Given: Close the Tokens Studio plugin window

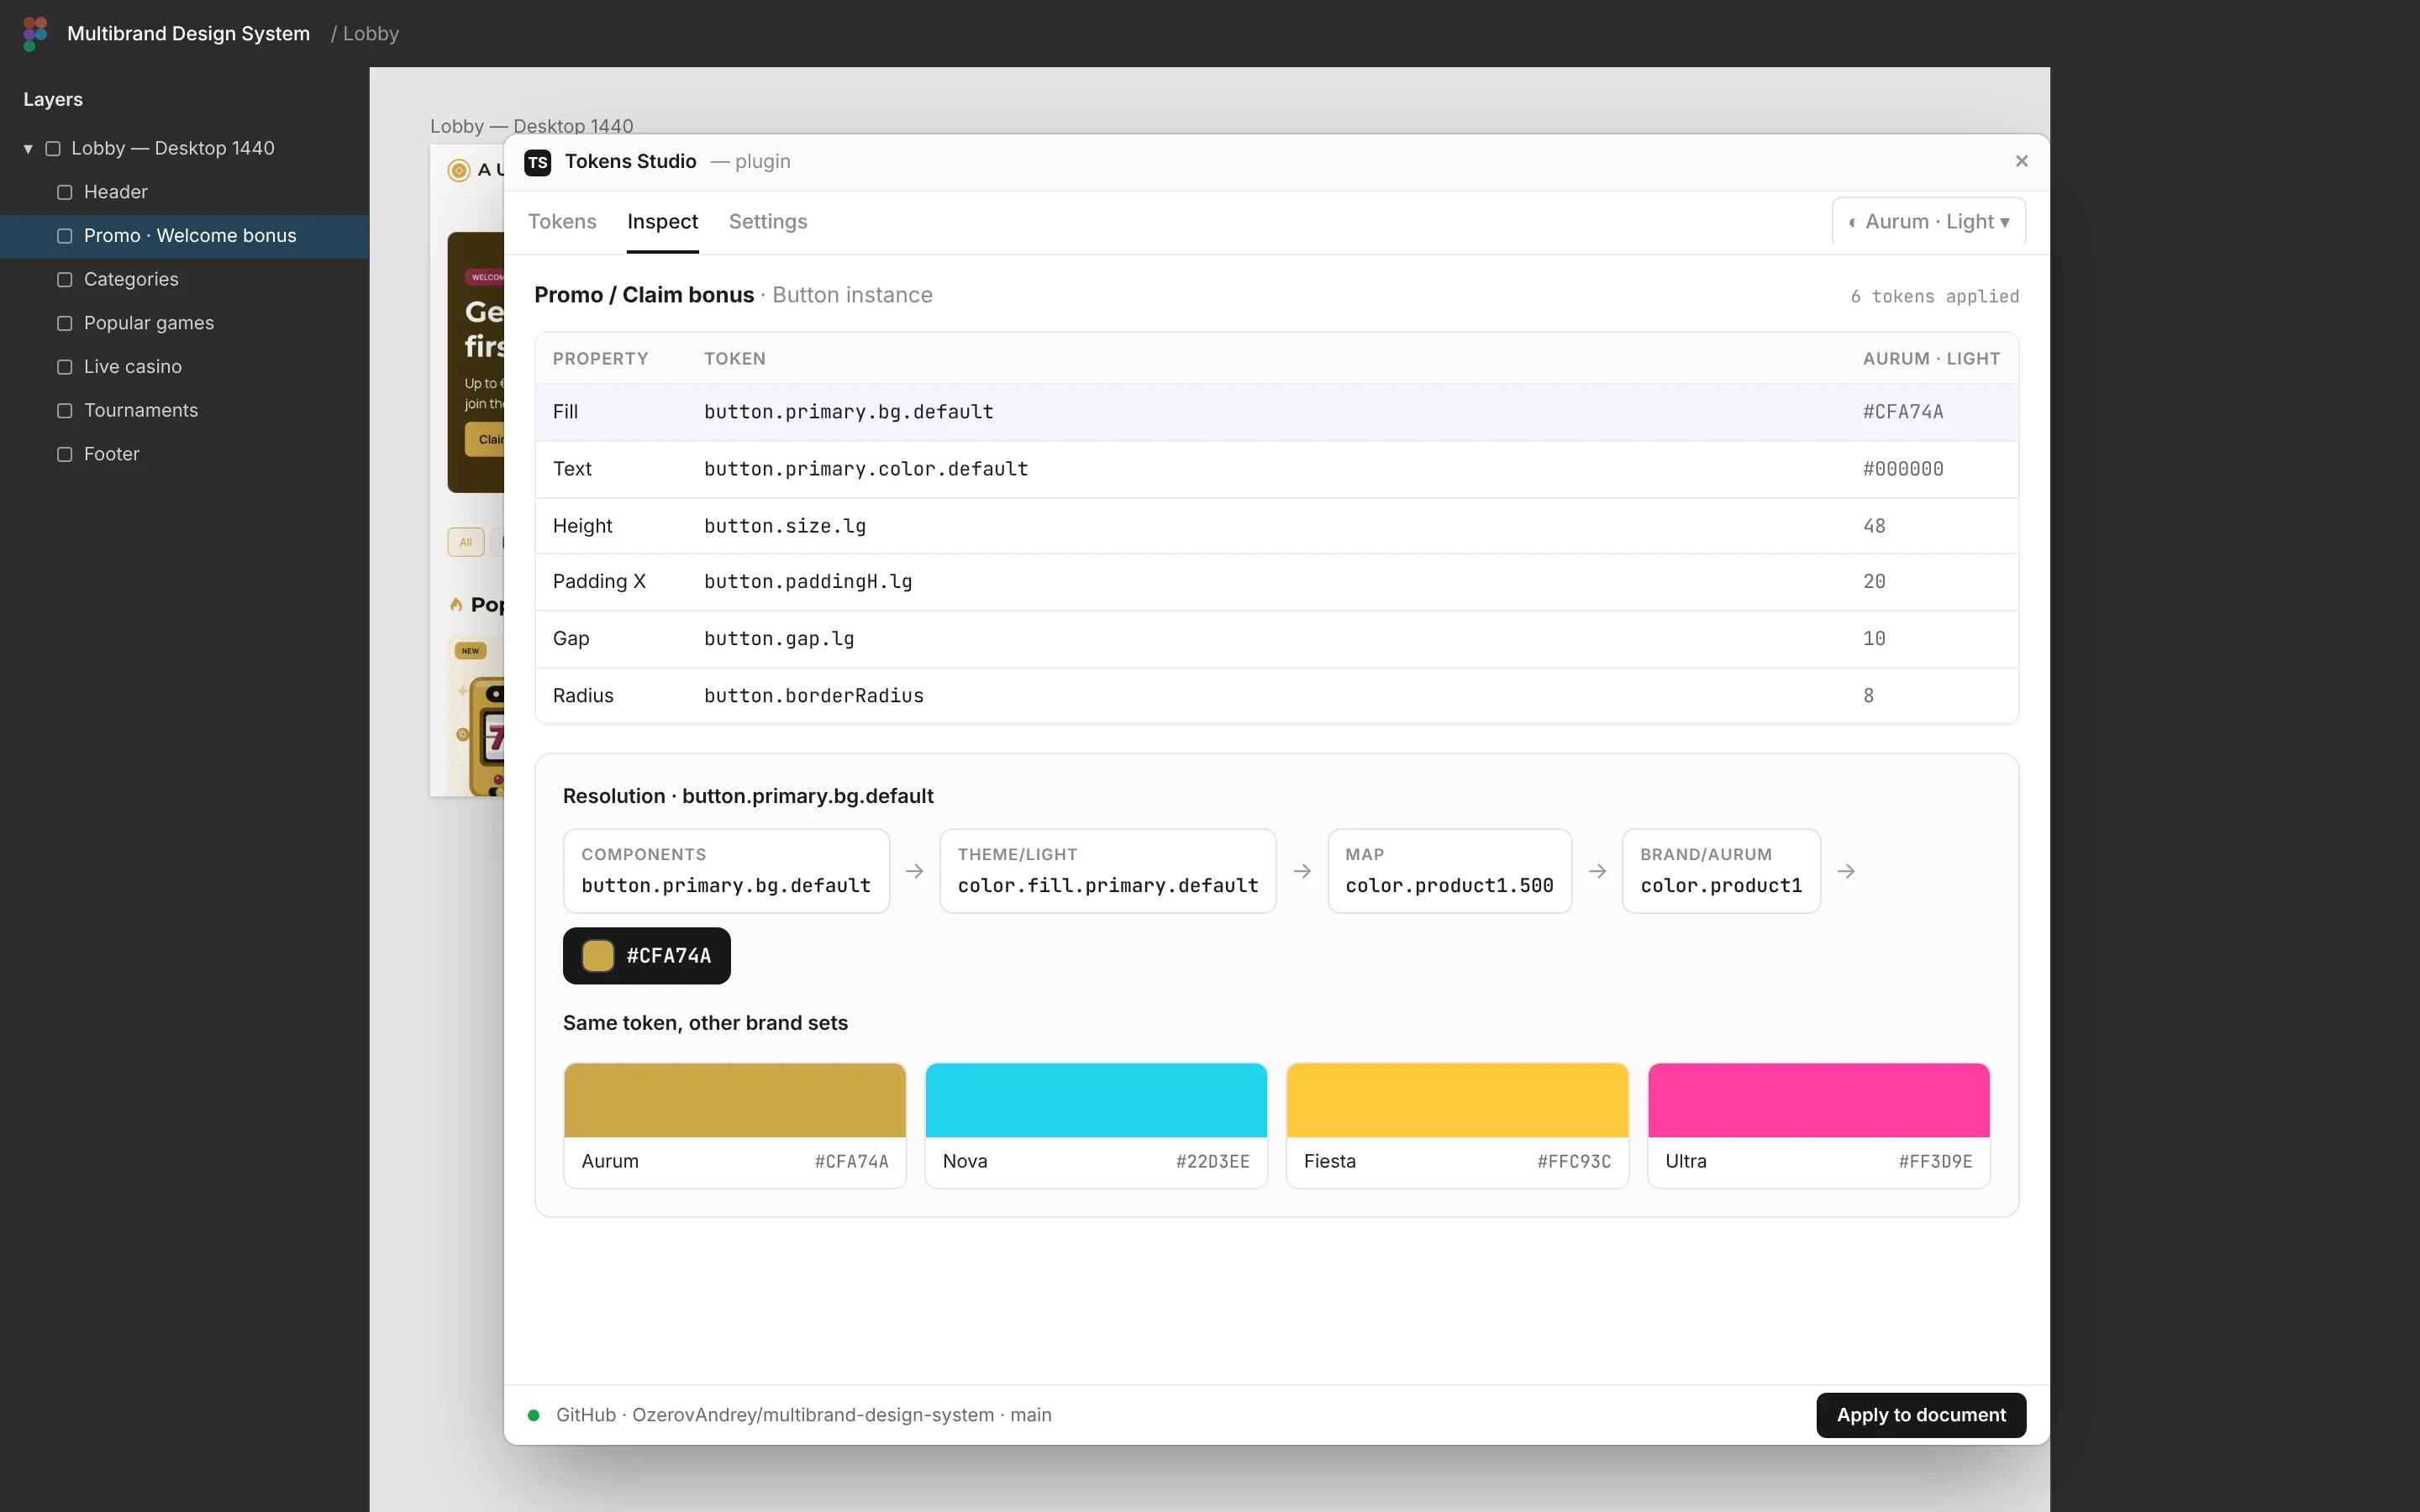Looking at the screenshot, I should click(x=2021, y=161).
